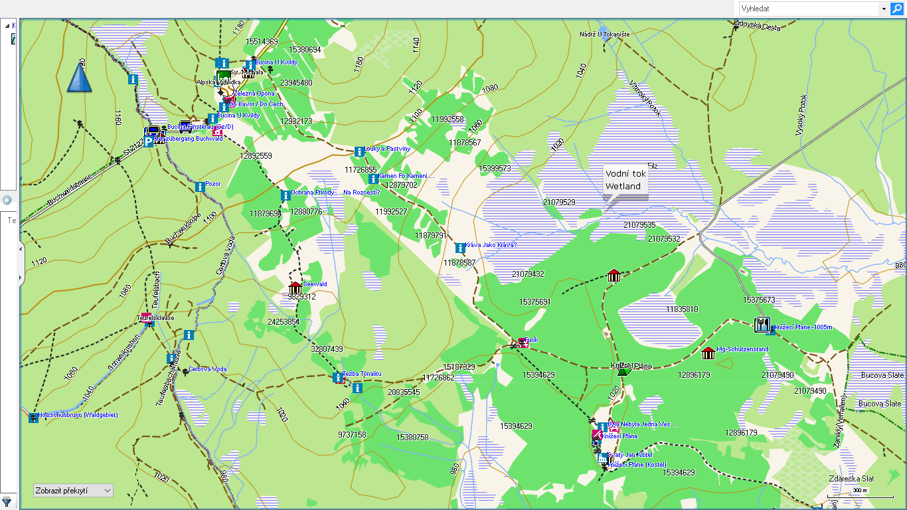The width and height of the screenshot is (907, 510).
Task: Click the info icon next to Pozor
Action: point(199,187)
